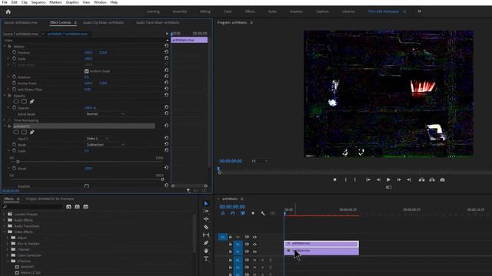Image resolution: width=492 pixels, height=276 pixels.
Task: Toggle the bottom checkbox in Effect Controls
Action: point(87,186)
